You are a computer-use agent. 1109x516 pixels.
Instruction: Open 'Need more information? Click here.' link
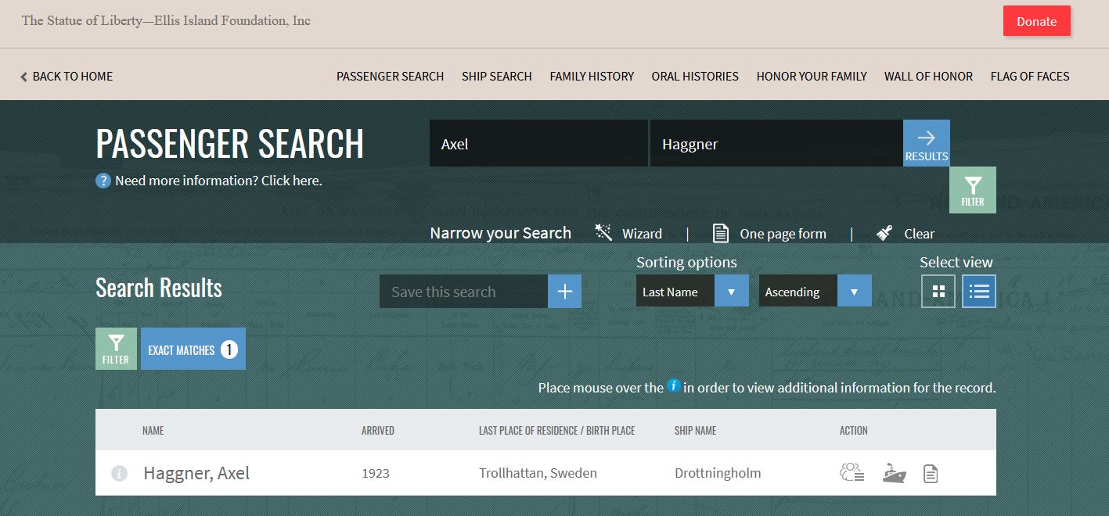218,181
